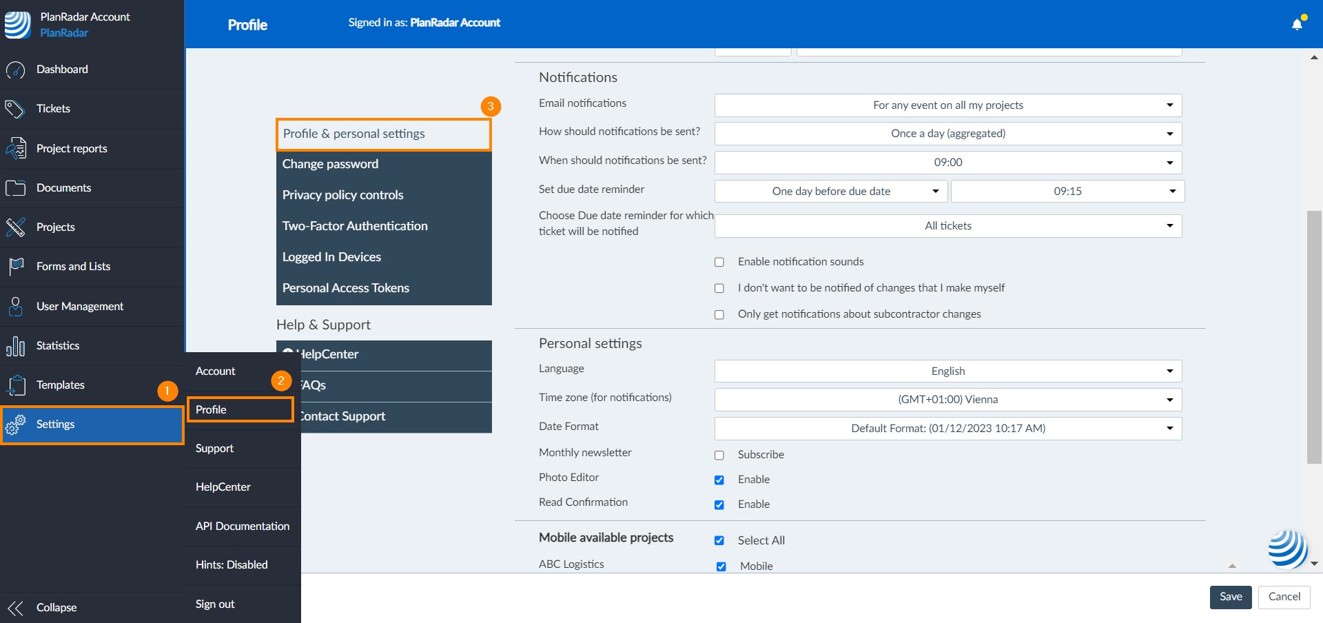Expand the Language dropdown
This screenshot has height=623, width=1323.
click(x=947, y=371)
